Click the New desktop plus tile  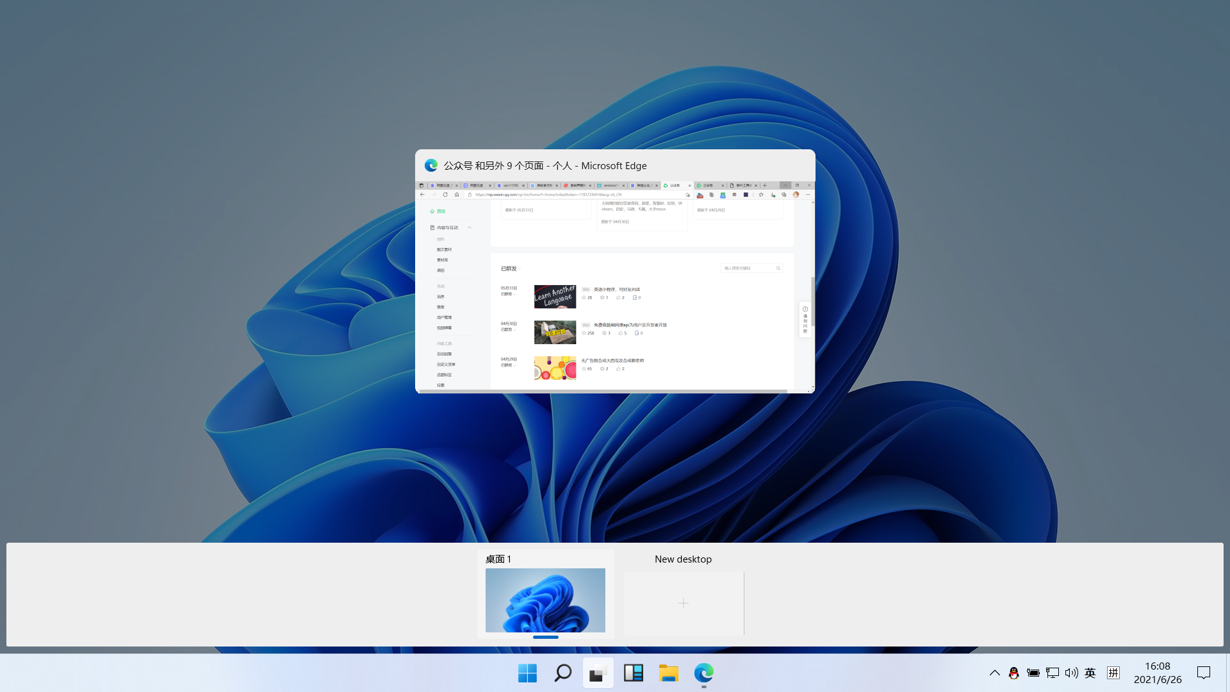point(684,603)
